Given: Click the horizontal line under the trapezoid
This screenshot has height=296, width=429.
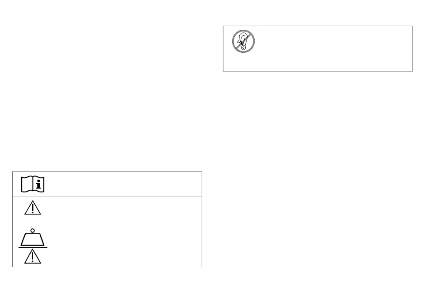Looking at the screenshot, I should pyautogui.click(x=33, y=248).
